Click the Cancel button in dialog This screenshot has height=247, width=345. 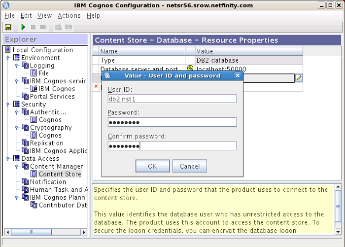point(190,166)
